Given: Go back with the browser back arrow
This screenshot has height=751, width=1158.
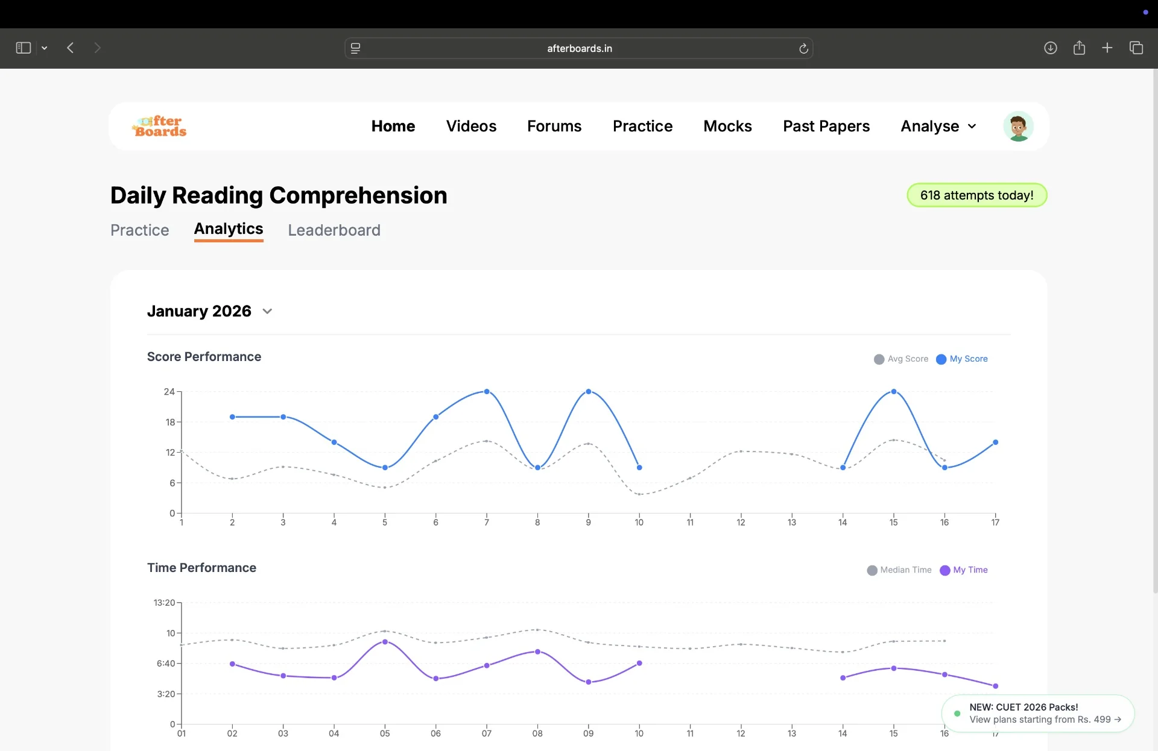Looking at the screenshot, I should [70, 48].
